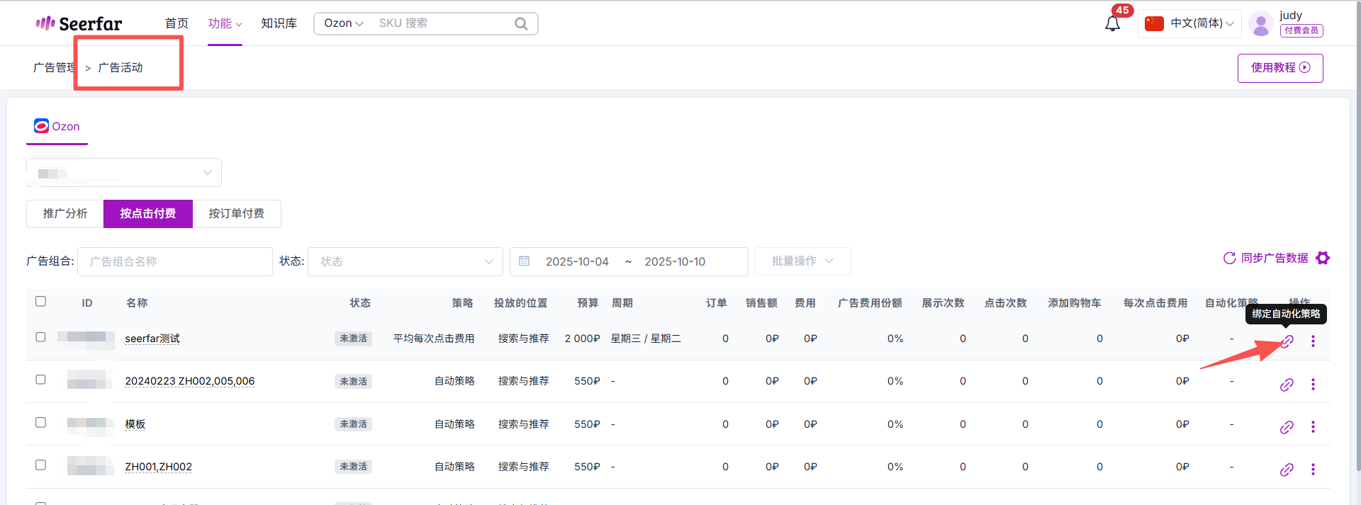Click the 使用教程 tutorial button
The width and height of the screenshot is (1361, 505).
click(1279, 68)
